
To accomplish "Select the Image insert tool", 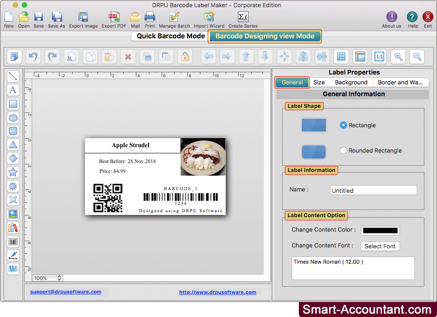I will 13,214.
